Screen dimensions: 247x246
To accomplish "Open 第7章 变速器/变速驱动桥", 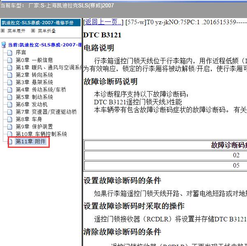I will [46, 112].
